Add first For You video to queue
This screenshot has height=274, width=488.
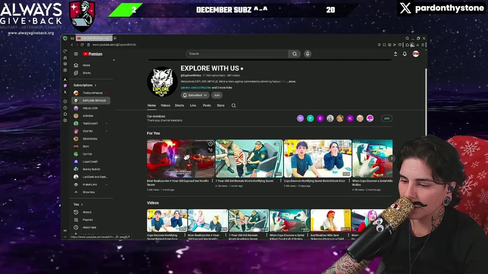click(210, 150)
